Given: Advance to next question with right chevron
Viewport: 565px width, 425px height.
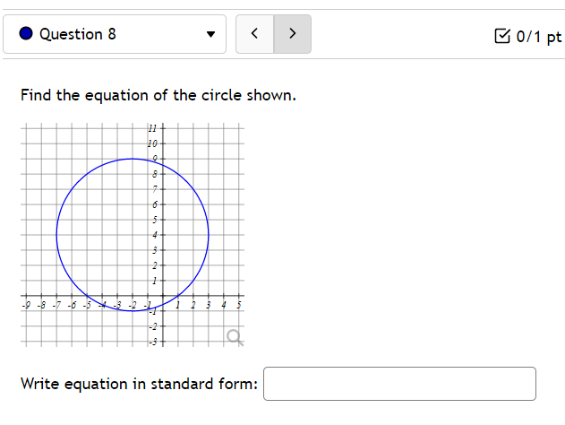Looking at the screenshot, I should point(293,34).
